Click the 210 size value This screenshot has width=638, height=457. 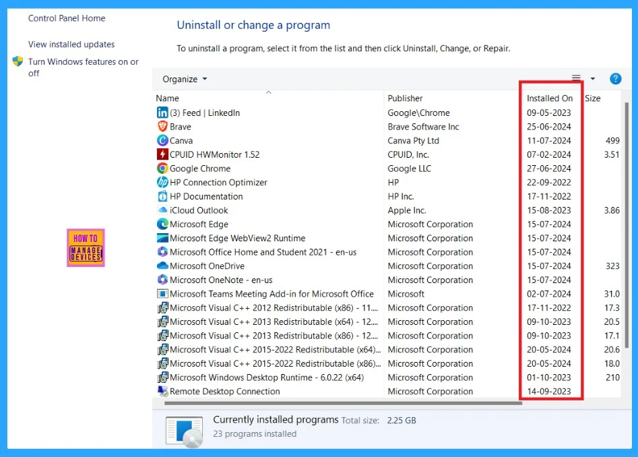(x=612, y=377)
